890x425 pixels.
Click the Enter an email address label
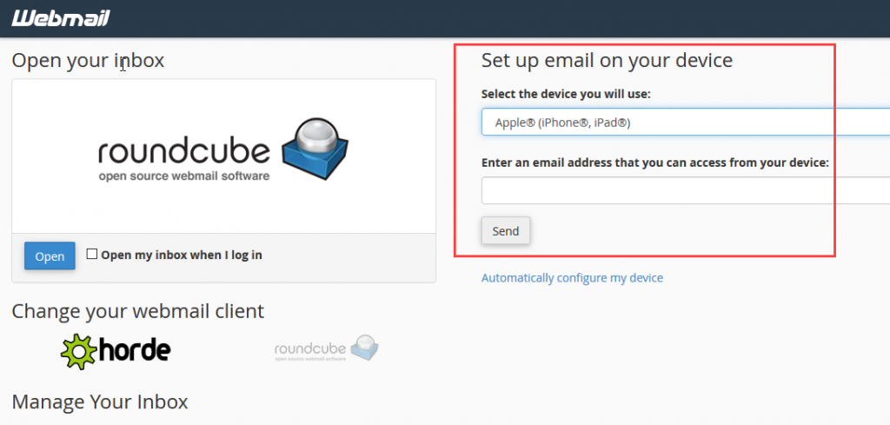tap(655, 163)
